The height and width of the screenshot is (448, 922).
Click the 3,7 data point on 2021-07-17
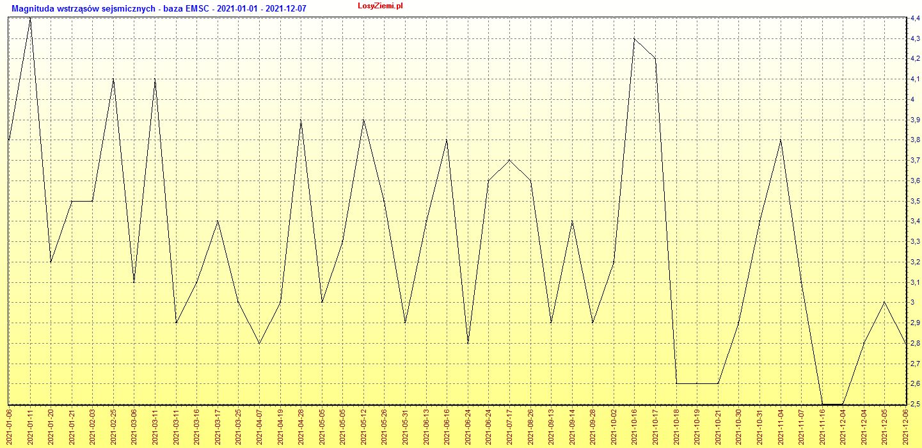tap(509, 160)
